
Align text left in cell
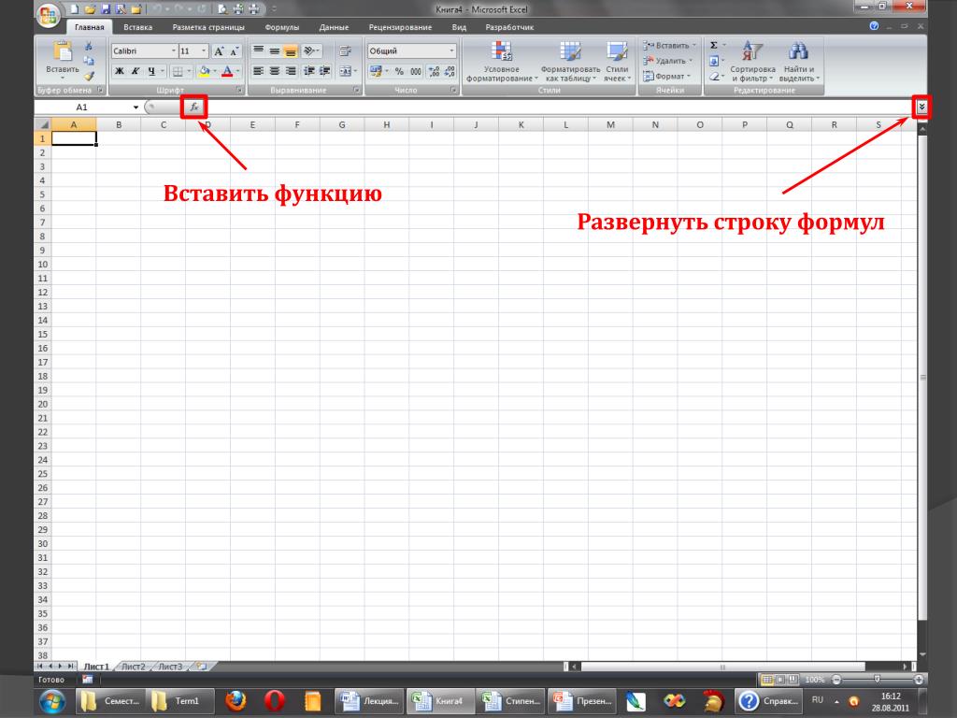[x=258, y=71]
